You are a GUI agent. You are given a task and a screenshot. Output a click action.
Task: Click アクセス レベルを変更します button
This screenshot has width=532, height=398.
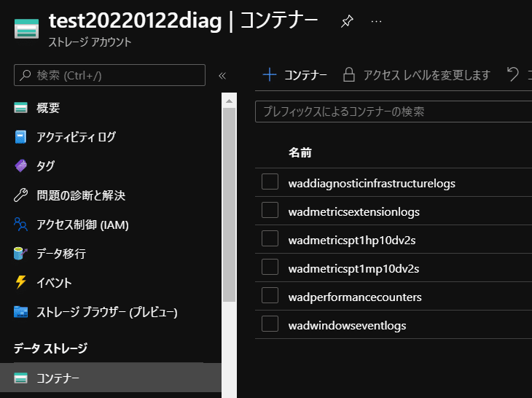(426, 75)
